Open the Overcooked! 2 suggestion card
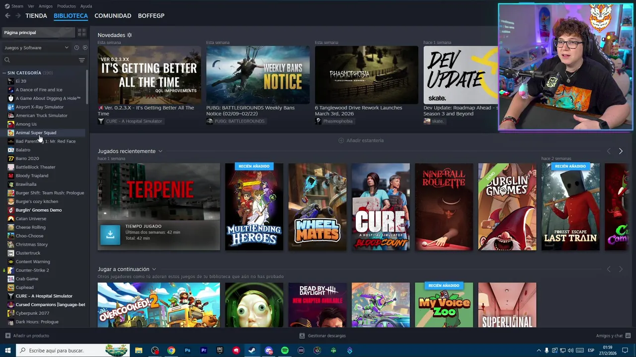The height and width of the screenshot is (357, 636). 159,305
